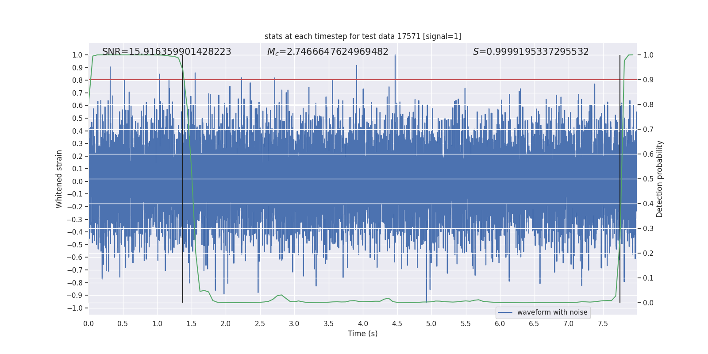Click the −0.9 whitened strain tick label
708x354 pixels.
76,295
